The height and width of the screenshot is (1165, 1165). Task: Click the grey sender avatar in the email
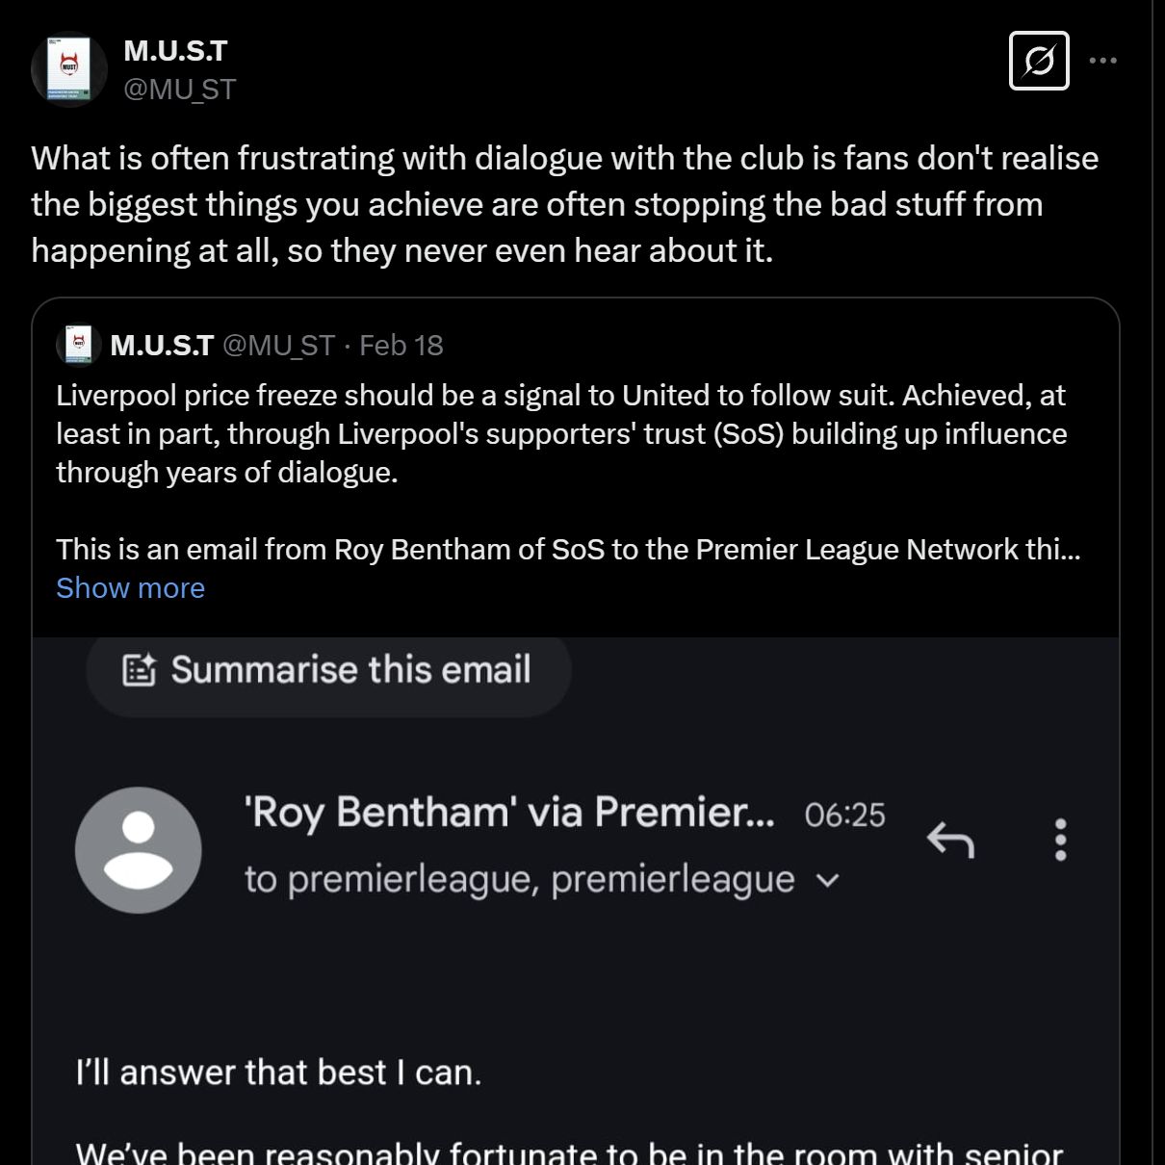[139, 850]
